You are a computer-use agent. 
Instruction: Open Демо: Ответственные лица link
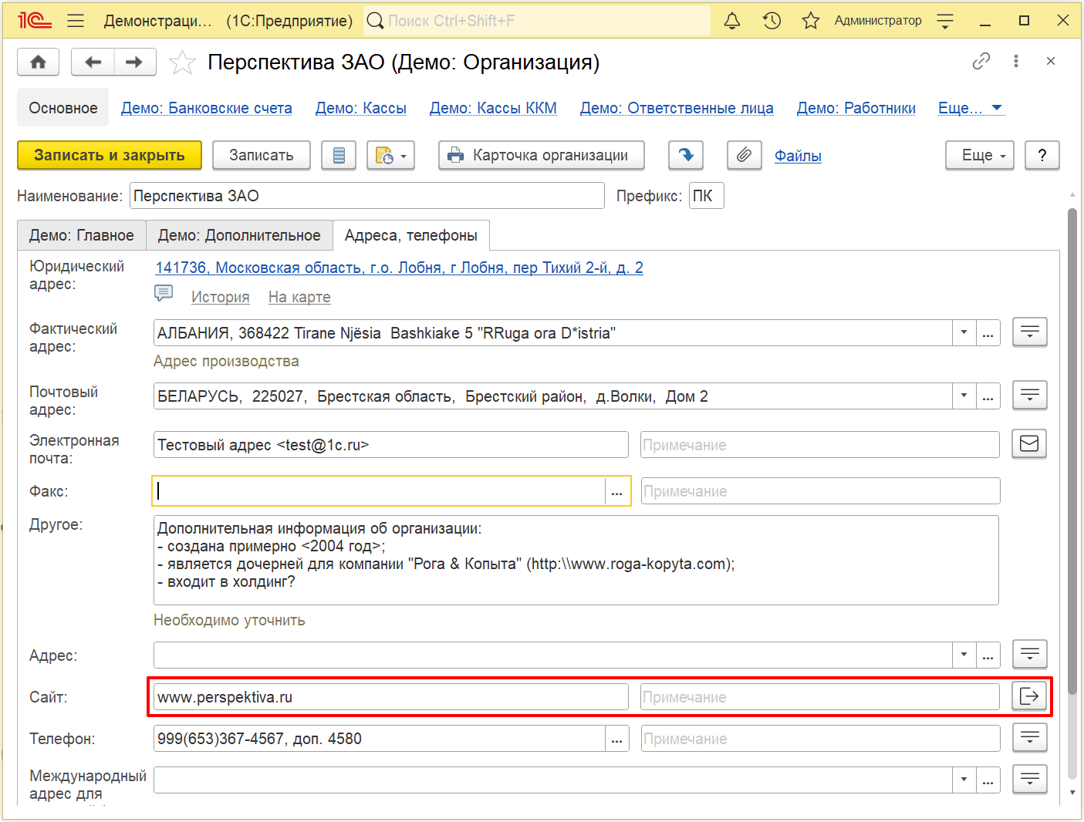tap(677, 108)
